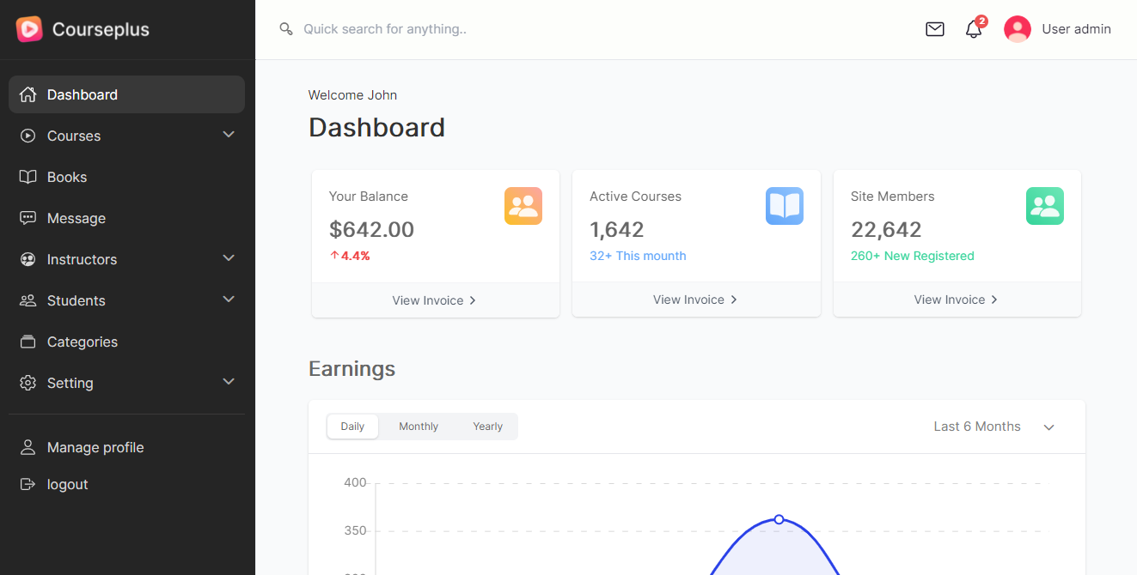Viewport: 1137px width, 575px height.
Task: Click the green Site Members icon
Action: tap(1044, 206)
